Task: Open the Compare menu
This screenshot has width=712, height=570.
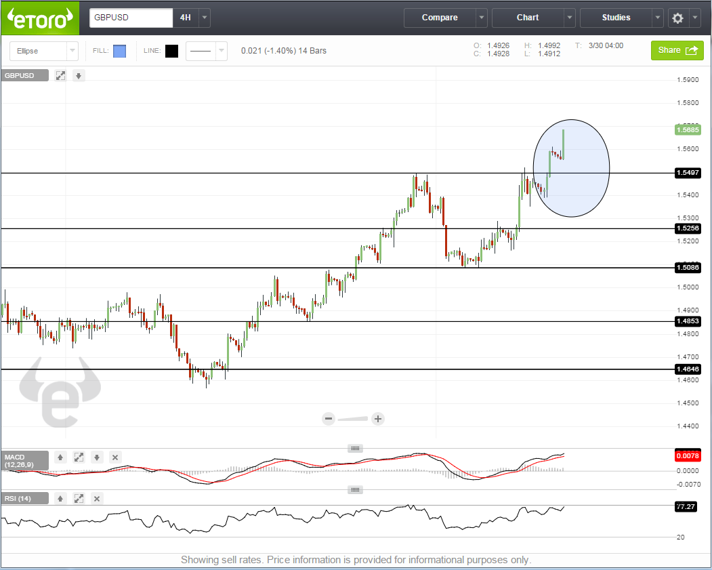Action: [x=440, y=18]
